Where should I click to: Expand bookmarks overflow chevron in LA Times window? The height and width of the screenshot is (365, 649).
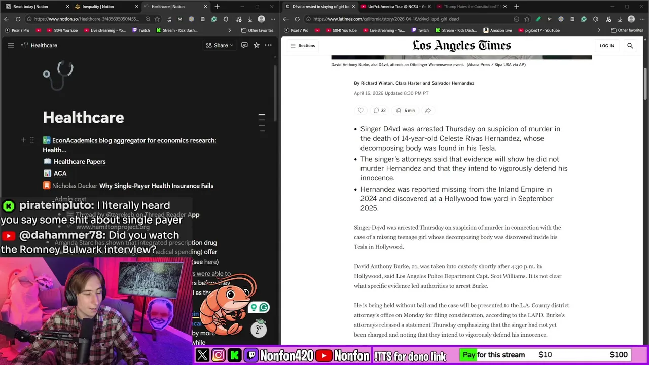point(599,30)
